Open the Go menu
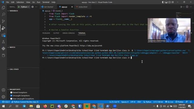Viewport: 194px width, 109px height. click(33, 2)
